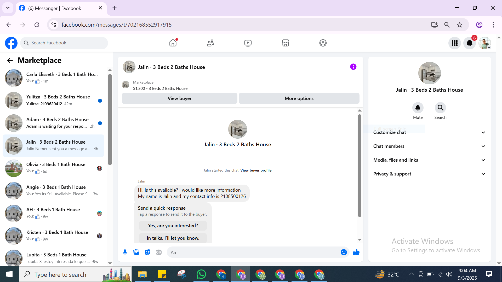
Task: Open the Windows notification center
Action: click(489, 274)
